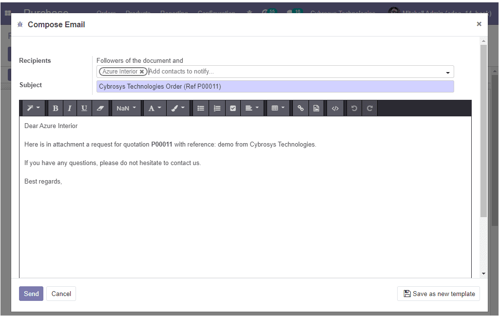
Task: Toggle underline formatting
Action: coord(84,108)
